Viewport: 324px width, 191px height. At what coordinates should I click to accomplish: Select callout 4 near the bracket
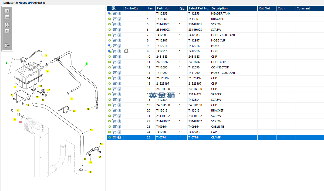click(x=15, y=87)
